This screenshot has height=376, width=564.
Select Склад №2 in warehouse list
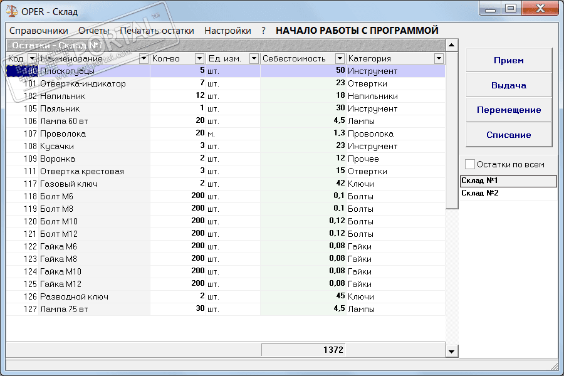tap(508, 193)
